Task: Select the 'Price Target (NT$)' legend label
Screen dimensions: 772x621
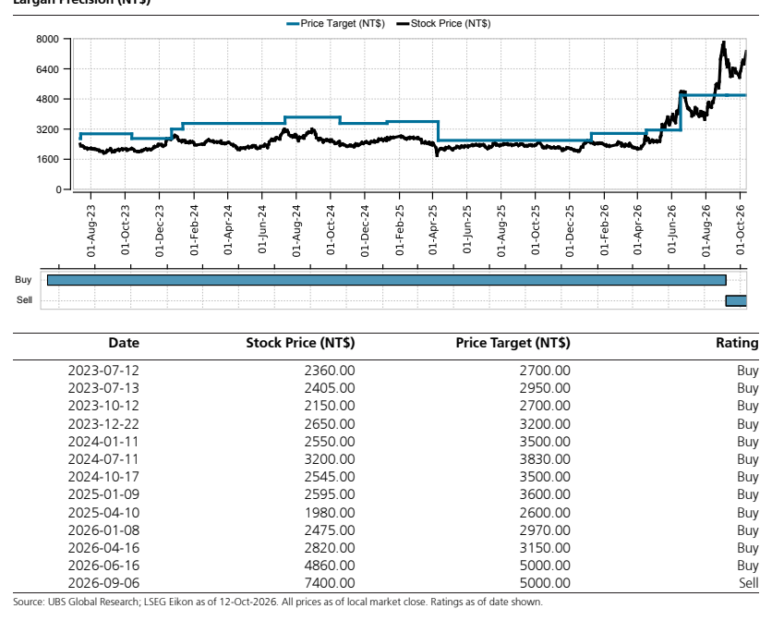Action: click(x=343, y=24)
